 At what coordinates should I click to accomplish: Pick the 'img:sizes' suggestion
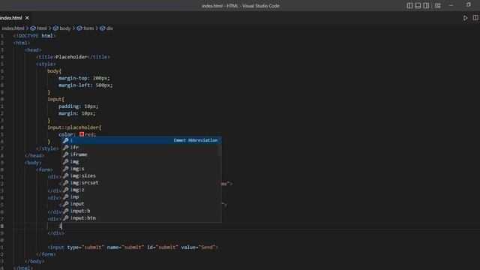(142, 175)
